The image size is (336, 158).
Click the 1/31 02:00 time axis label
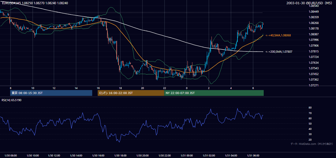[209, 156]
